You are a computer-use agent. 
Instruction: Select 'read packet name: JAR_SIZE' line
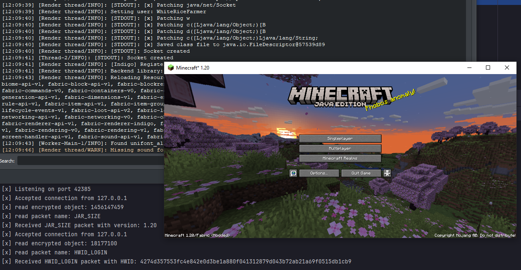point(51,216)
